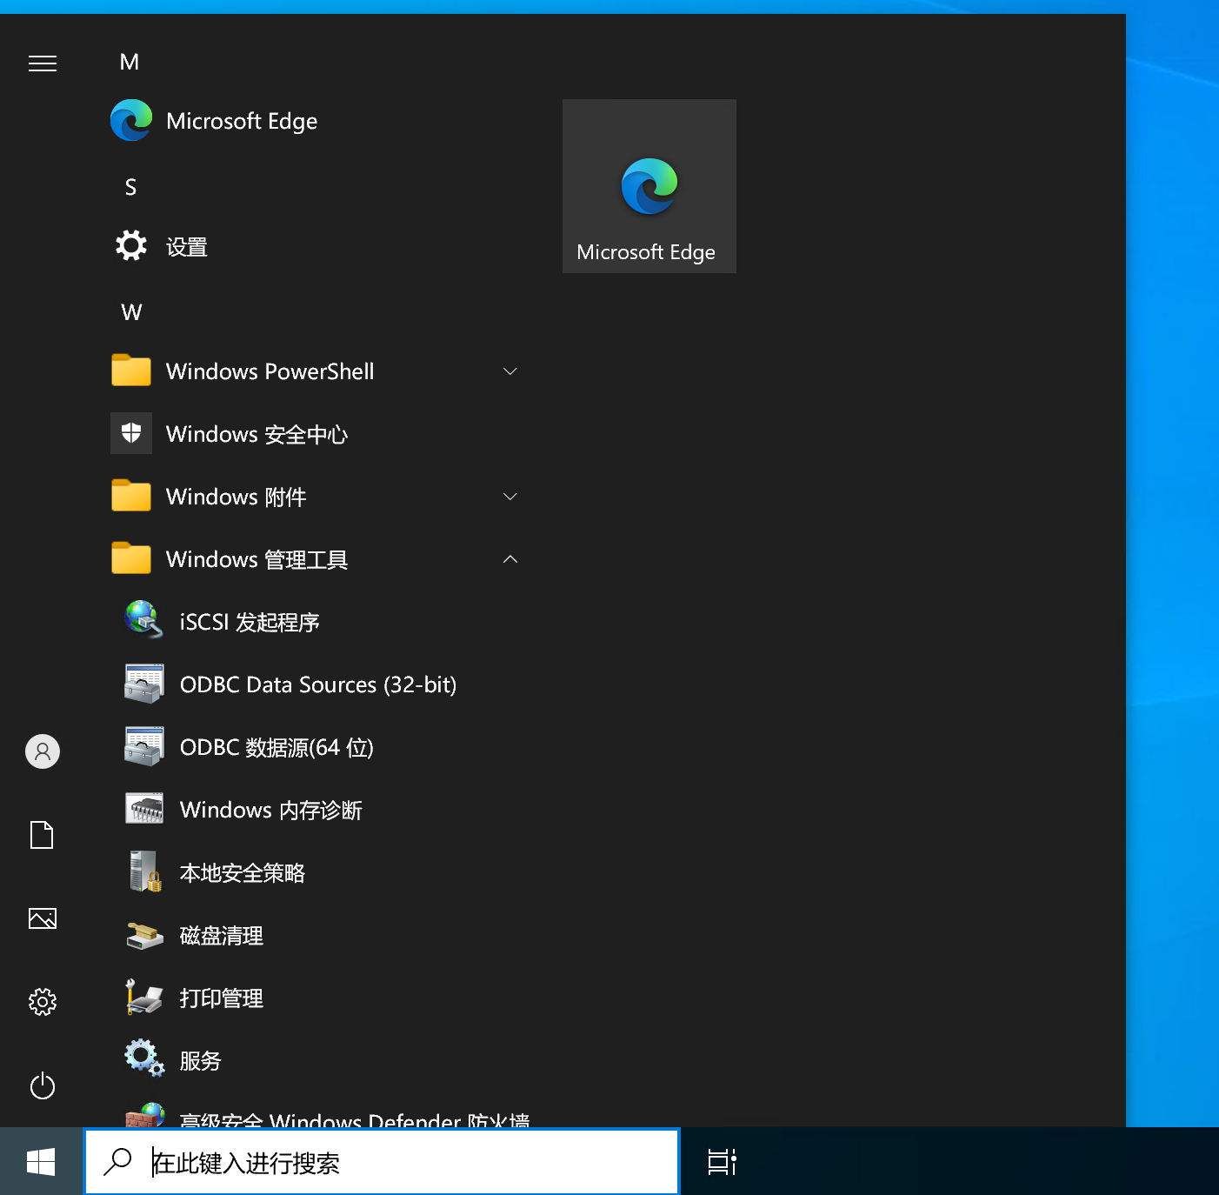1219x1195 pixels.
Task: Launch the iSCSI 发起程序 icon
Action: point(143,620)
